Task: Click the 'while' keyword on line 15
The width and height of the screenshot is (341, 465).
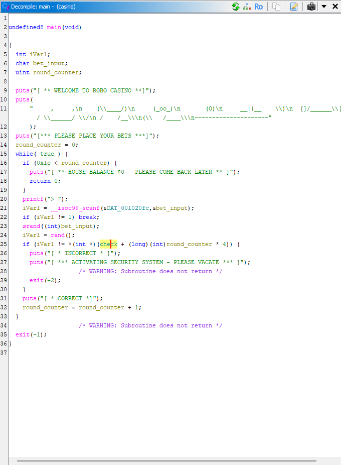Action: (x=24, y=154)
